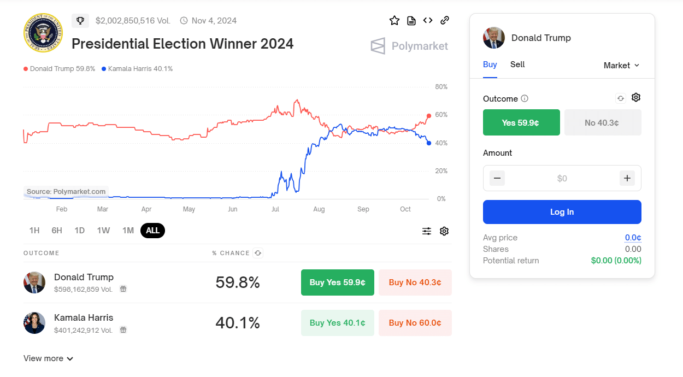Click the gift icon under Donald Trump
This screenshot has width=683, height=377.
coord(123,289)
